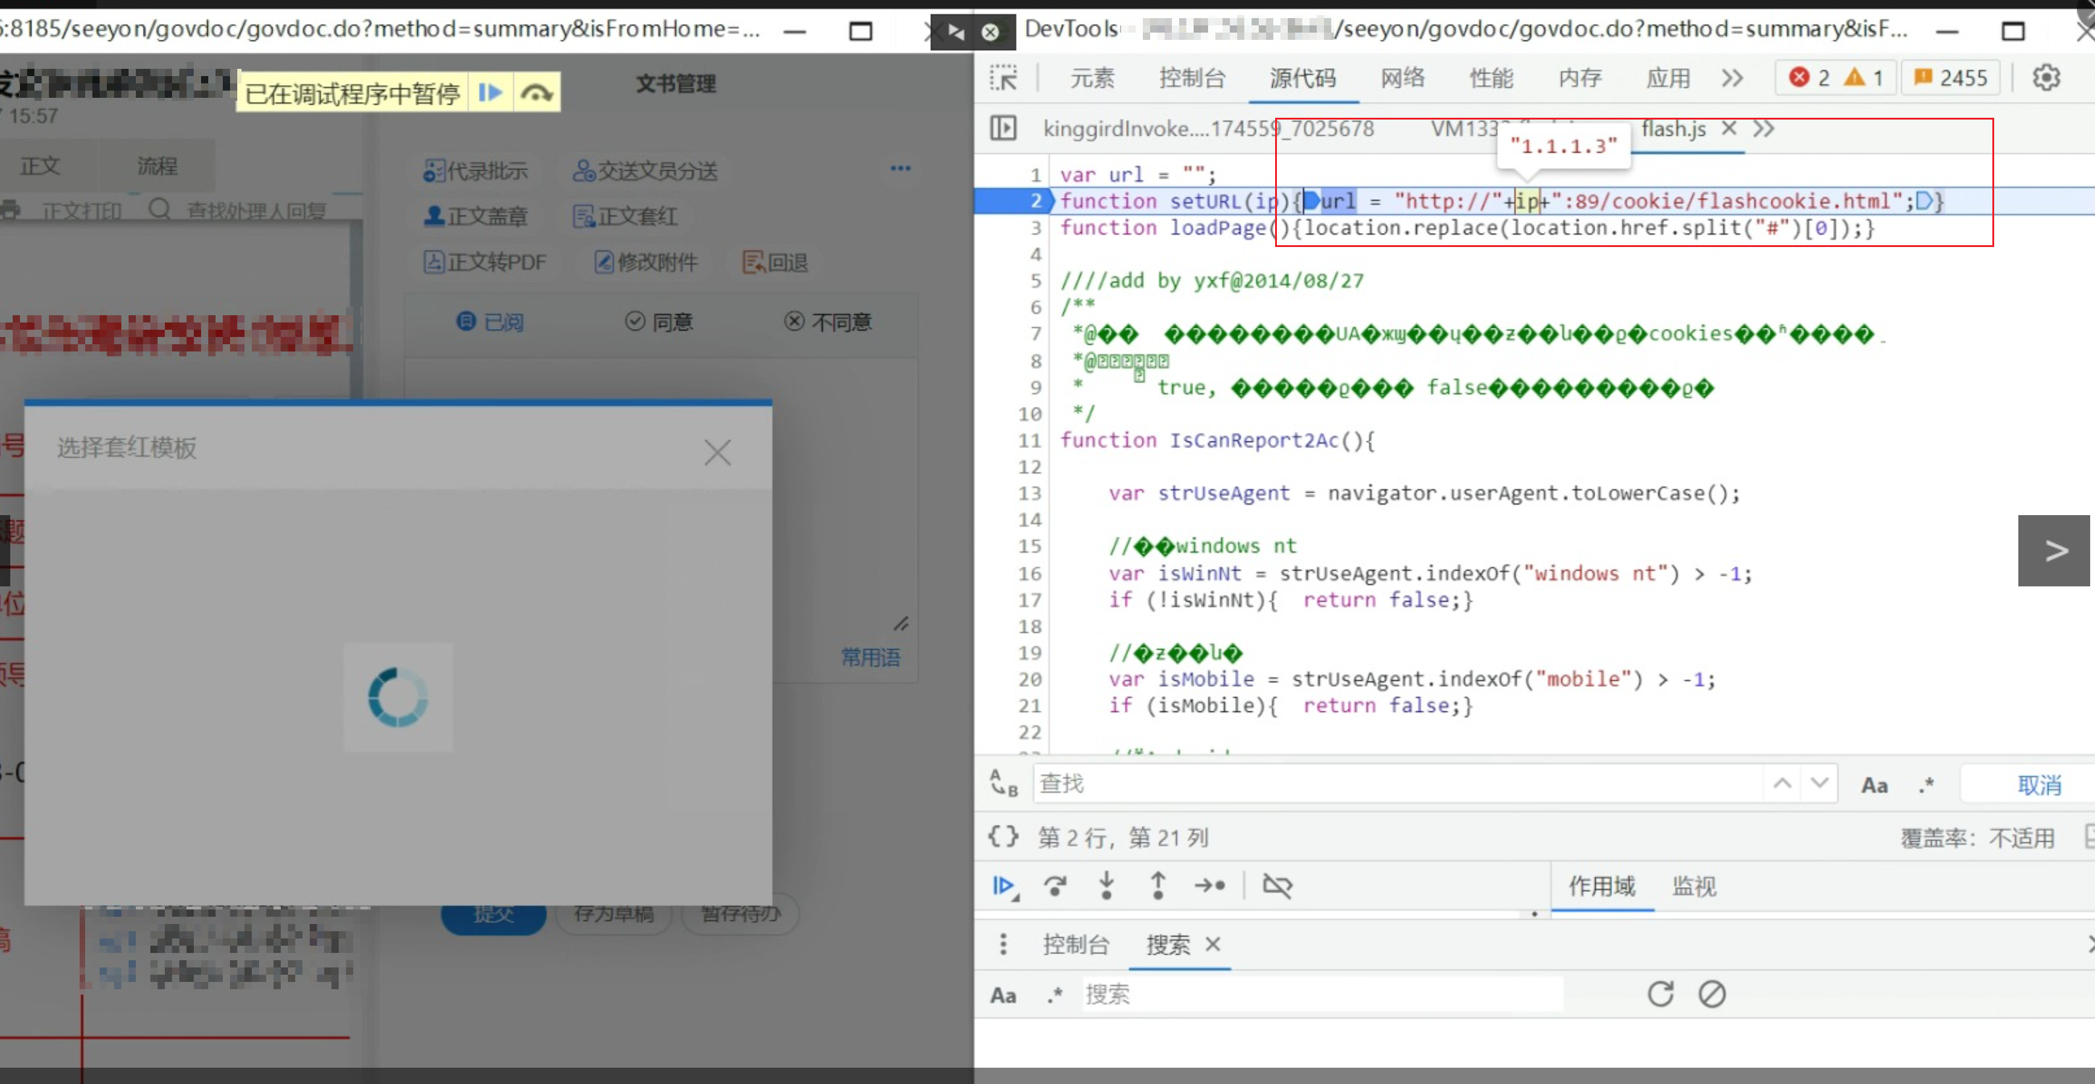Deactivate breakpoints icon
Image resolution: width=2095 pixels, height=1084 pixels.
pos(1277,885)
